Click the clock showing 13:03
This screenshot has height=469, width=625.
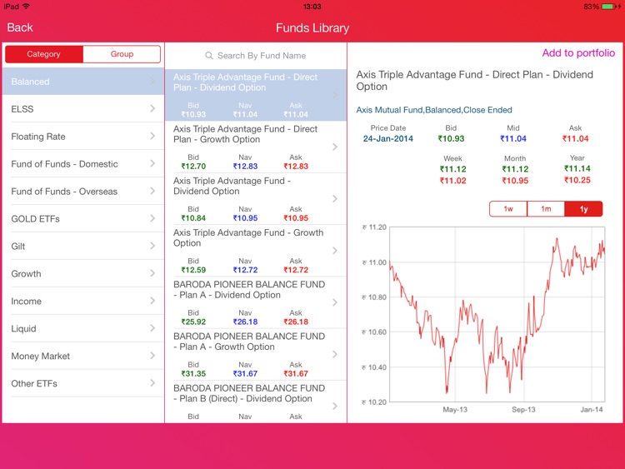coord(312,7)
